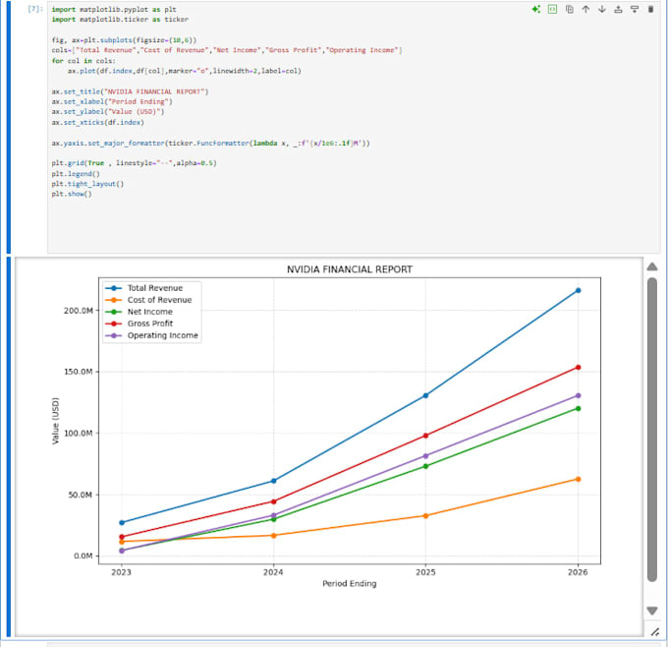Click the plt.tight_layout() code line
The image size is (668, 647).
87,184
